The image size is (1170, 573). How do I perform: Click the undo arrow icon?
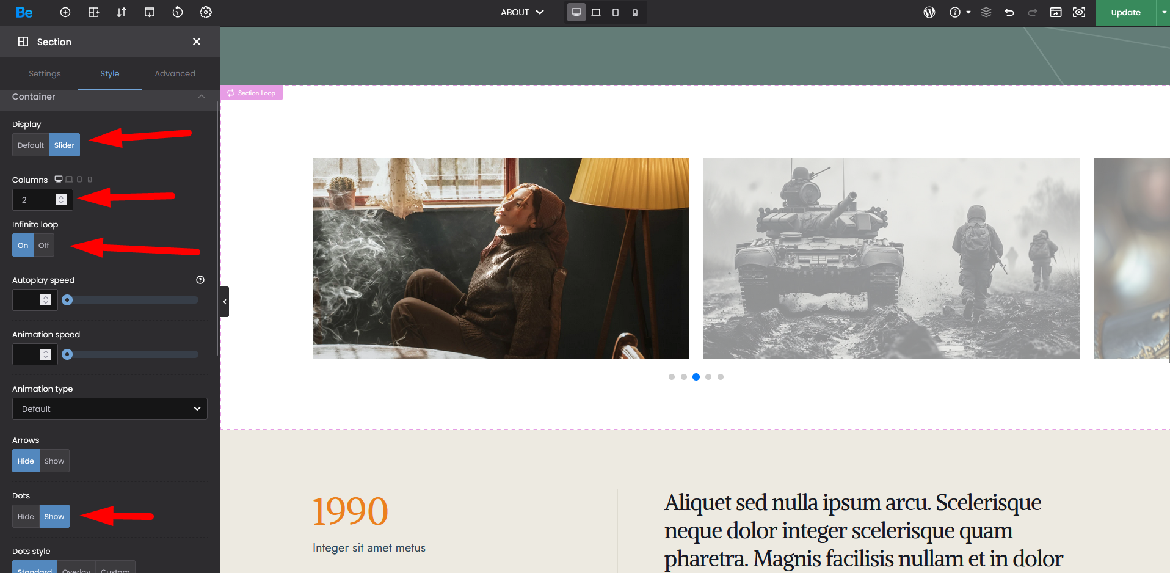(1009, 12)
